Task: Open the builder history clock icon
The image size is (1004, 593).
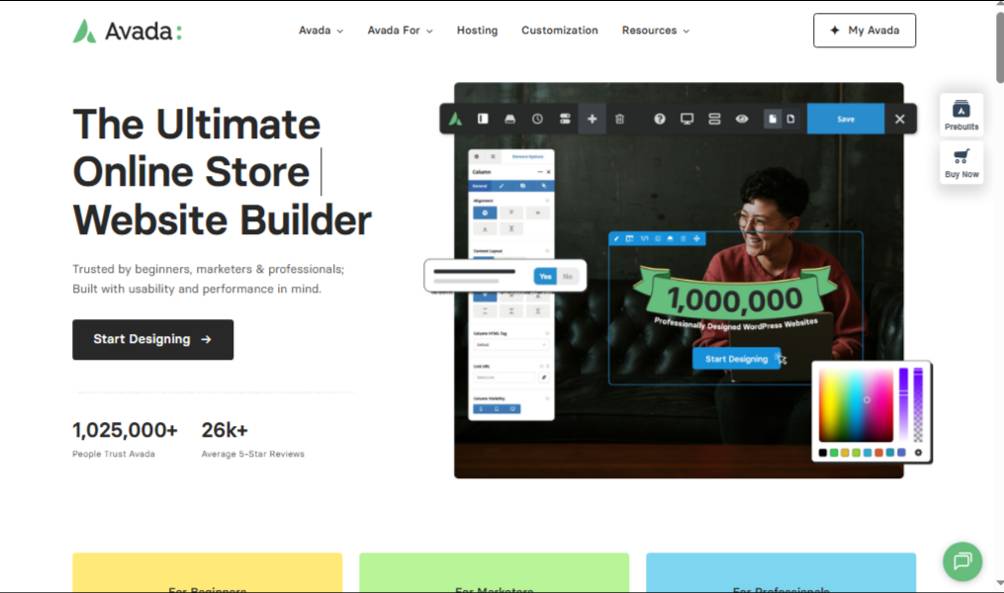Action: click(537, 119)
